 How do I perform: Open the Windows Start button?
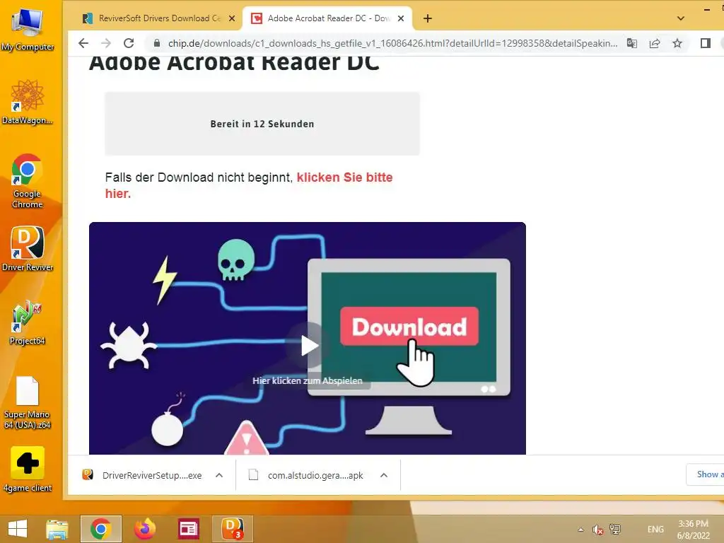pyautogui.click(x=18, y=529)
